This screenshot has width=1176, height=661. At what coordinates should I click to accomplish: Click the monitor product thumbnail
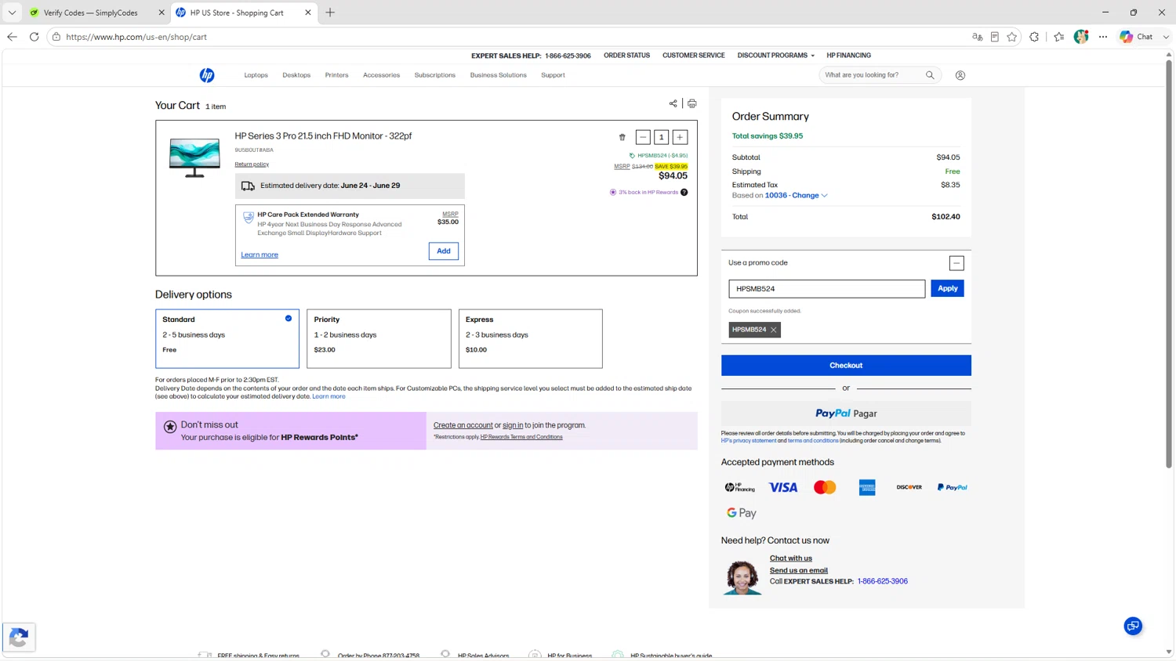click(194, 157)
